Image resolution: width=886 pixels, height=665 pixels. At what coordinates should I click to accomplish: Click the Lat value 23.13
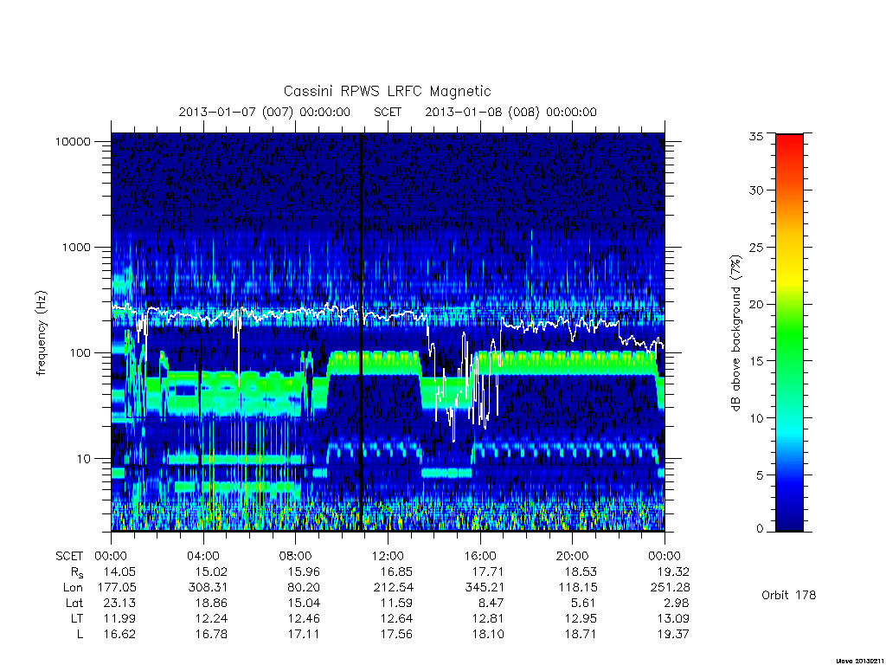coord(119,603)
